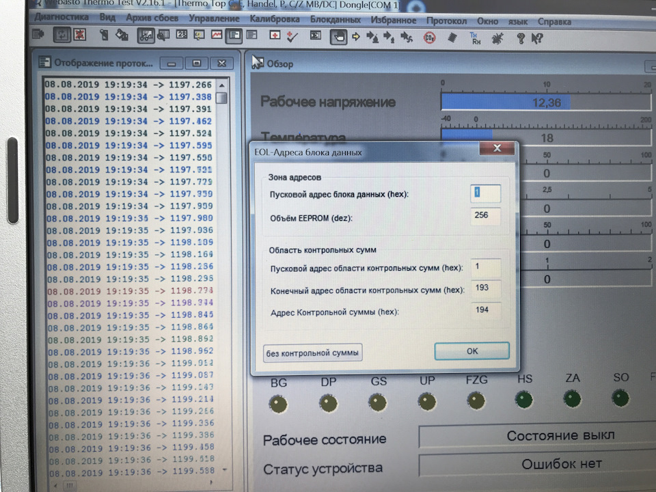The width and height of the screenshot is (656, 492).
Task: Click the context help arrow-question icon
Action: pyautogui.click(x=537, y=39)
